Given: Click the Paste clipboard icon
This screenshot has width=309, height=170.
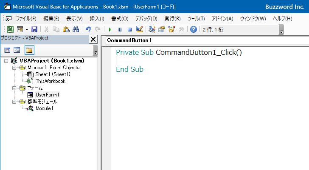Looking at the screenshot, I should tap(66, 30).
